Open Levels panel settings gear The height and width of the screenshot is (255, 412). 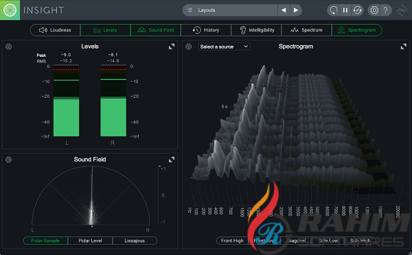(9, 47)
